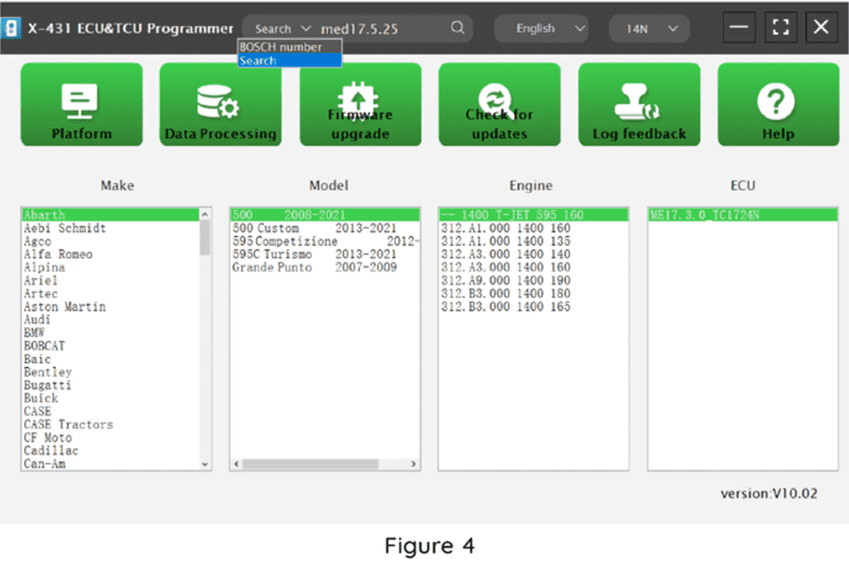Select Artec make
Viewport: 849px width, 567px height.
coord(110,293)
